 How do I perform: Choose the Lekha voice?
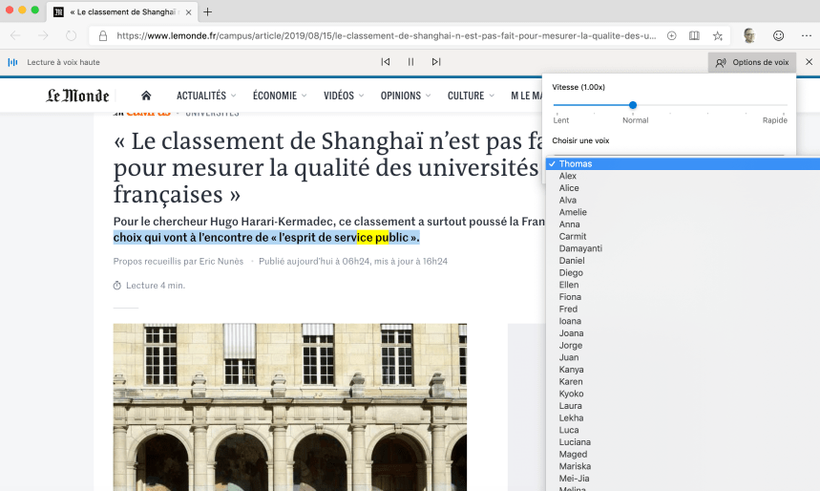click(683, 417)
